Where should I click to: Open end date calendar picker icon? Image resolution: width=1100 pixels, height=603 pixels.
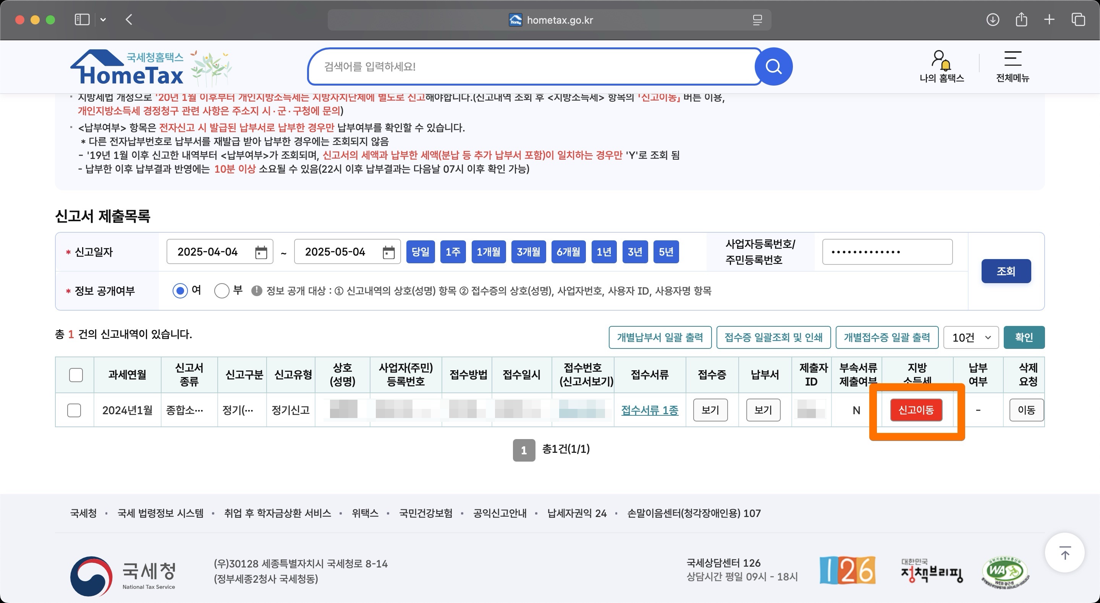388,252
